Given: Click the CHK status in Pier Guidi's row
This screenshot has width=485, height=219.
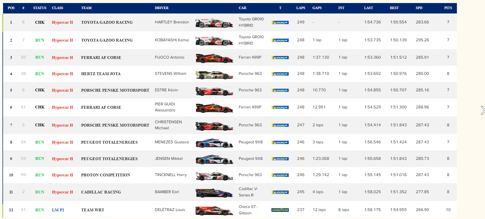Looking at the screenshot, I should [40, 107].
